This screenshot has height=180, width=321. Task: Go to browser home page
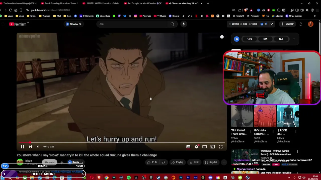point(16,10)
